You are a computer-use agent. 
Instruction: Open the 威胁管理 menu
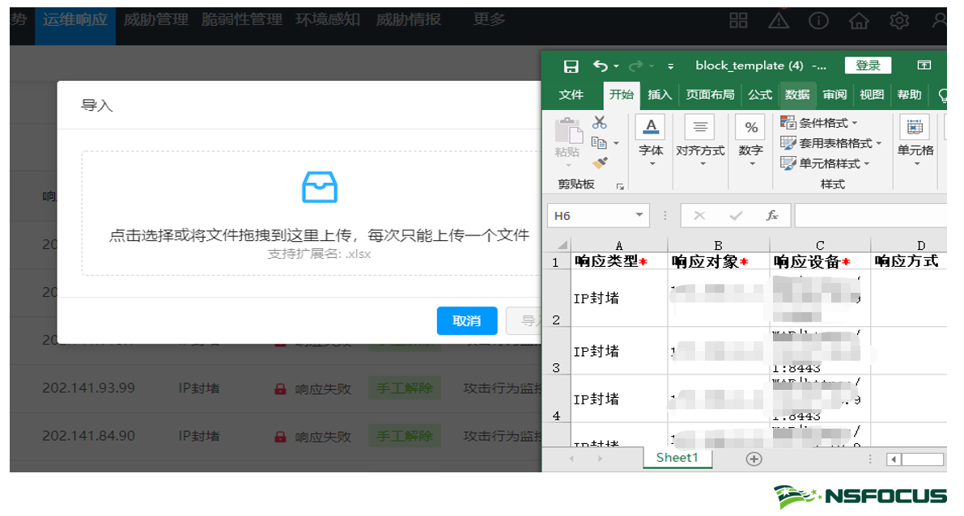(155, 19)
